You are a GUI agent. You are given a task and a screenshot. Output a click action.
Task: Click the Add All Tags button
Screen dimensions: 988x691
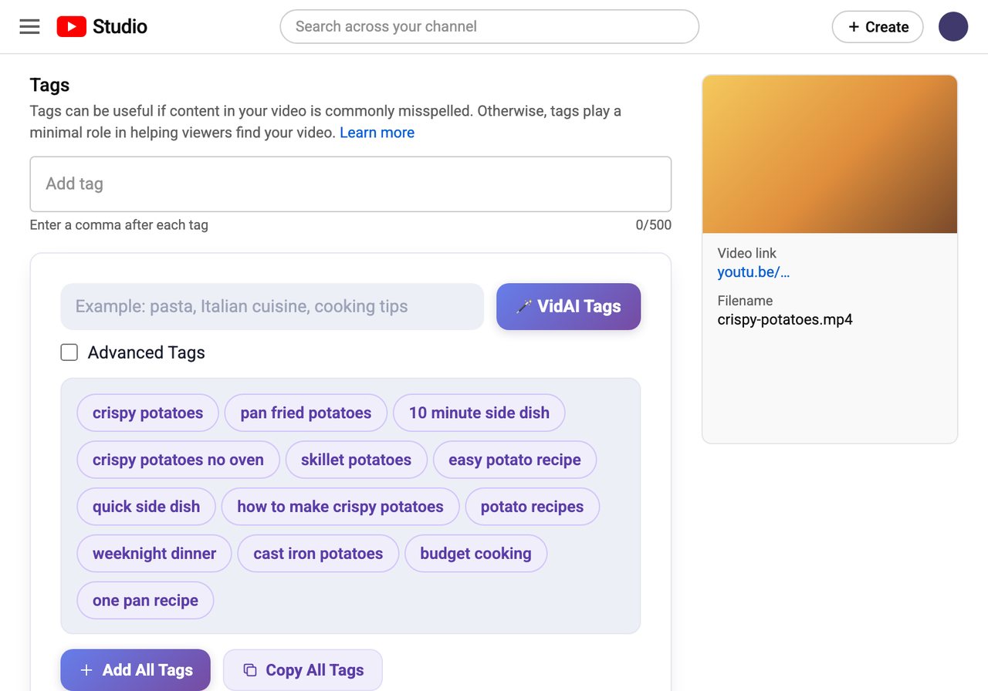pos(136,670)
